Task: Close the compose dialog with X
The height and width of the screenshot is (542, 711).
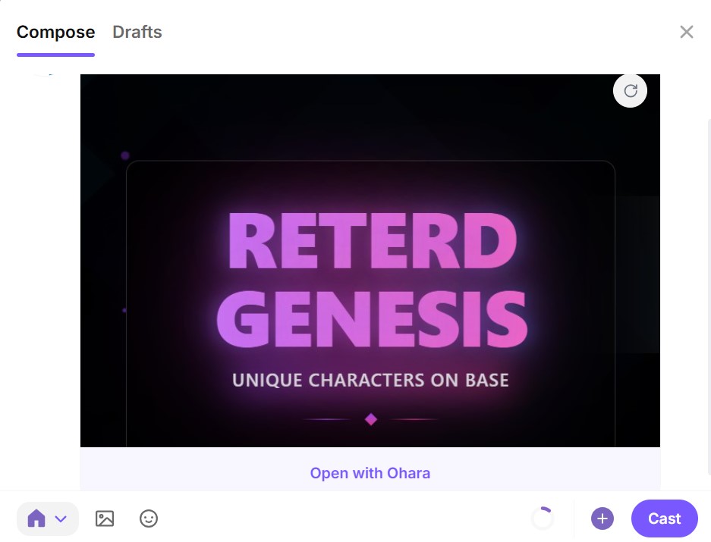Action: [687, 32]
